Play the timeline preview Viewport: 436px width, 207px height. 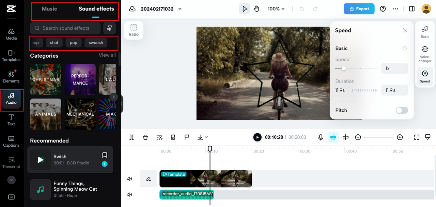point(257,137)
